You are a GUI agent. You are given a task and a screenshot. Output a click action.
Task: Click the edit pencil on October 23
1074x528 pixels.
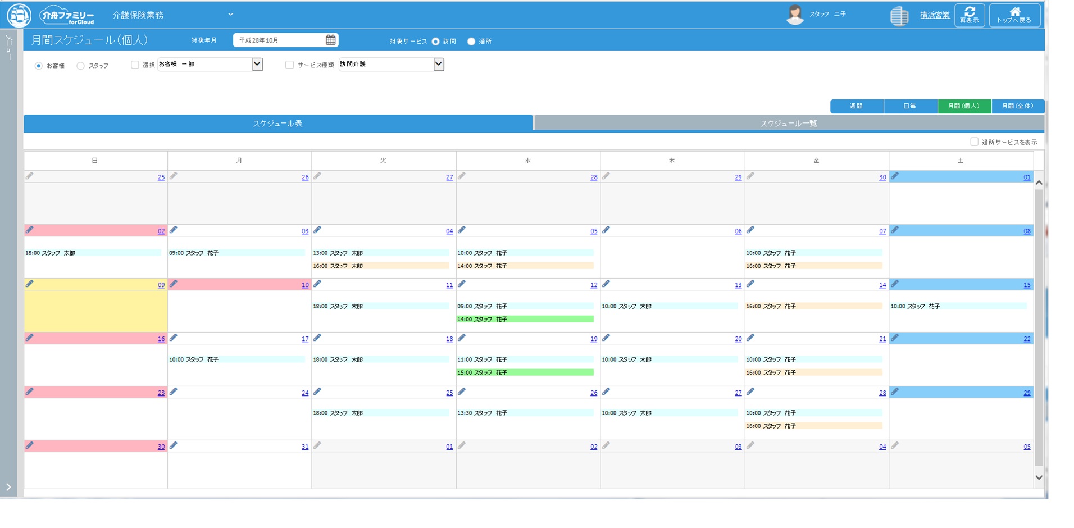coord(29,392)
